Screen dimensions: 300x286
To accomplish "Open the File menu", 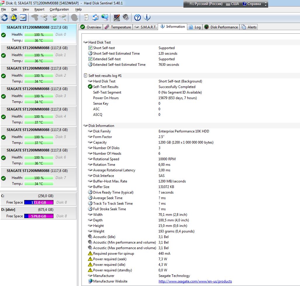I will tap(4, 9).
